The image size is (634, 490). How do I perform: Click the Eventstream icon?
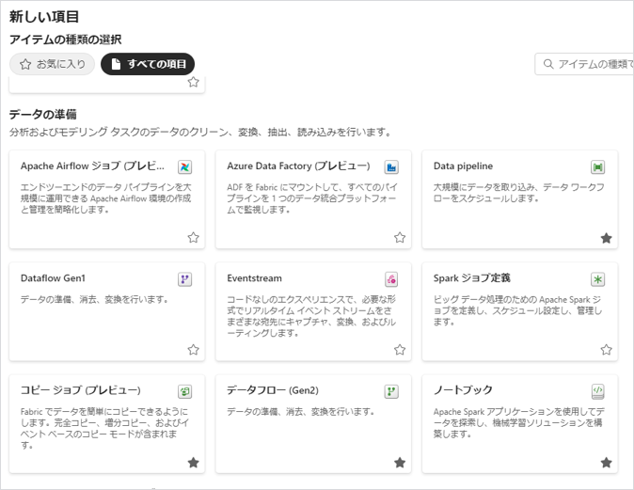(x=391, y=279)
